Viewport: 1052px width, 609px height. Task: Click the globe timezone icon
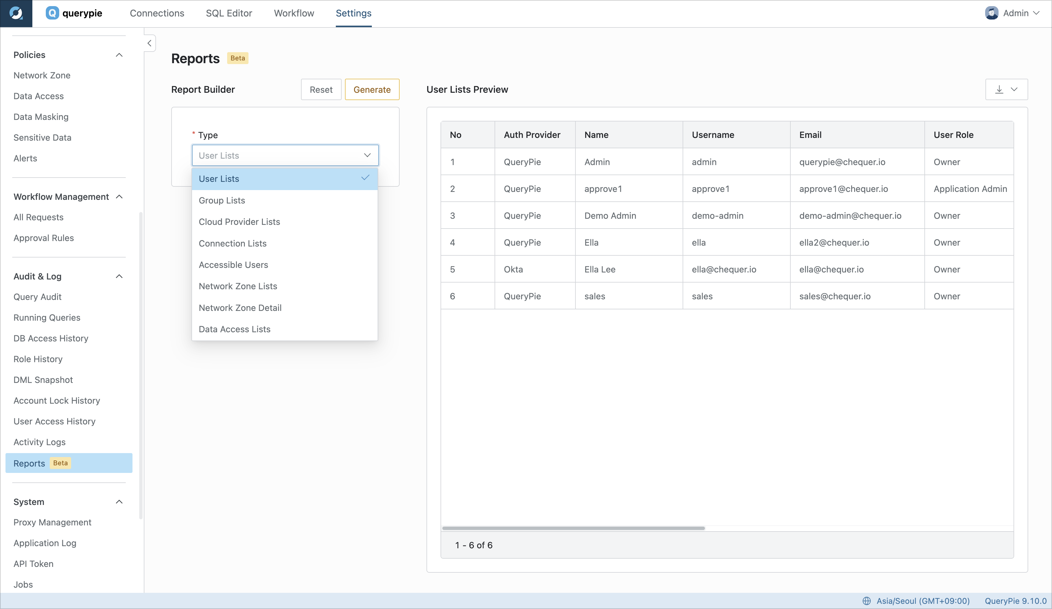(x=867, y=601)
